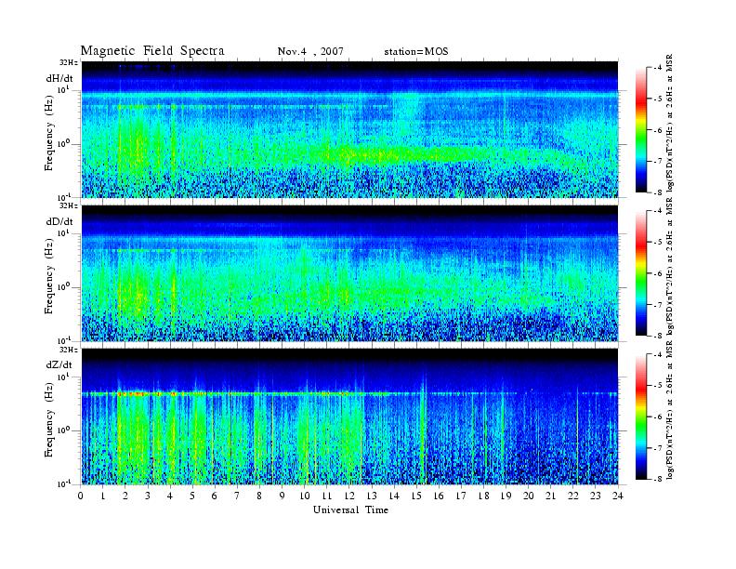The height and width of the screenshot is (569, 736).
Task: Click the time axis tick "11"
Action: (x=327, y=496)
